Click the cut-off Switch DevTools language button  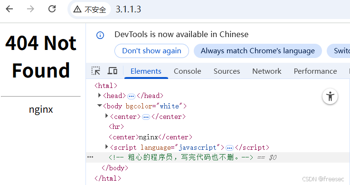[339, 51]
